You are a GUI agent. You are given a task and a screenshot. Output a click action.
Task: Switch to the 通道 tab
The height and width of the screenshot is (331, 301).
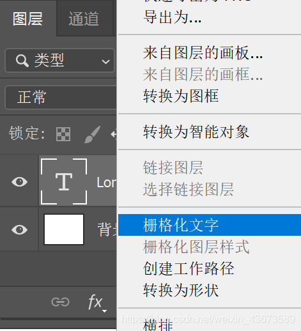point(84,19)
